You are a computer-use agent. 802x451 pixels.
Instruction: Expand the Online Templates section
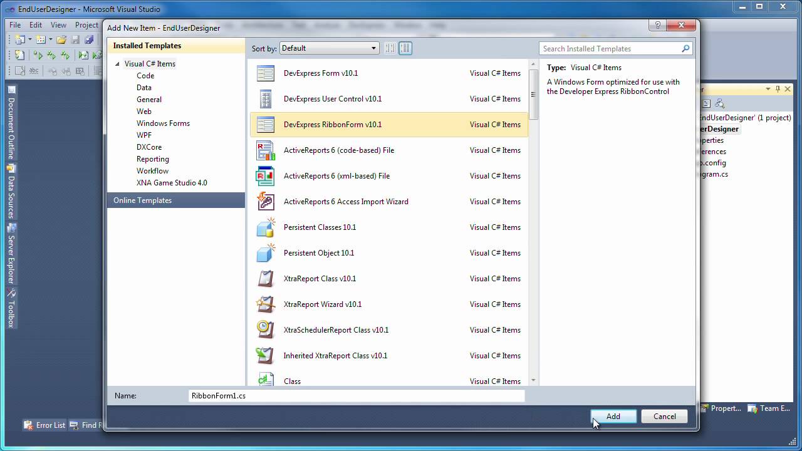[176, 200]
